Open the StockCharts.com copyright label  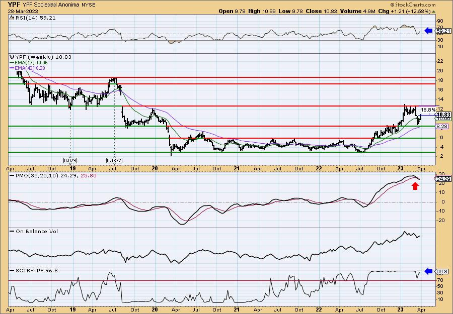(413, 5)
